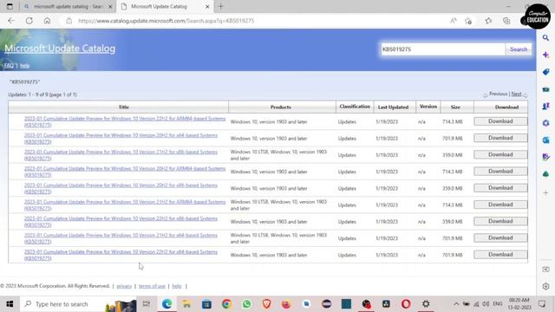Open the Collections icon in the toolbar
Screen dimensions: 555x312
pos(506,21)
